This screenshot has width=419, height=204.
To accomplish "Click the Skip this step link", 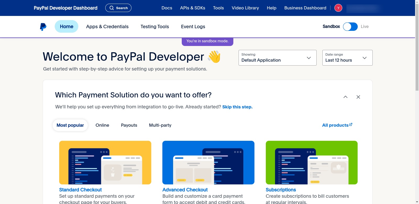I will (x=237, y=107).
